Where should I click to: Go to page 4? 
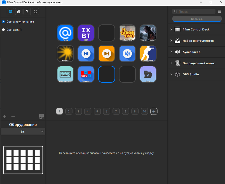coord(88,111)
